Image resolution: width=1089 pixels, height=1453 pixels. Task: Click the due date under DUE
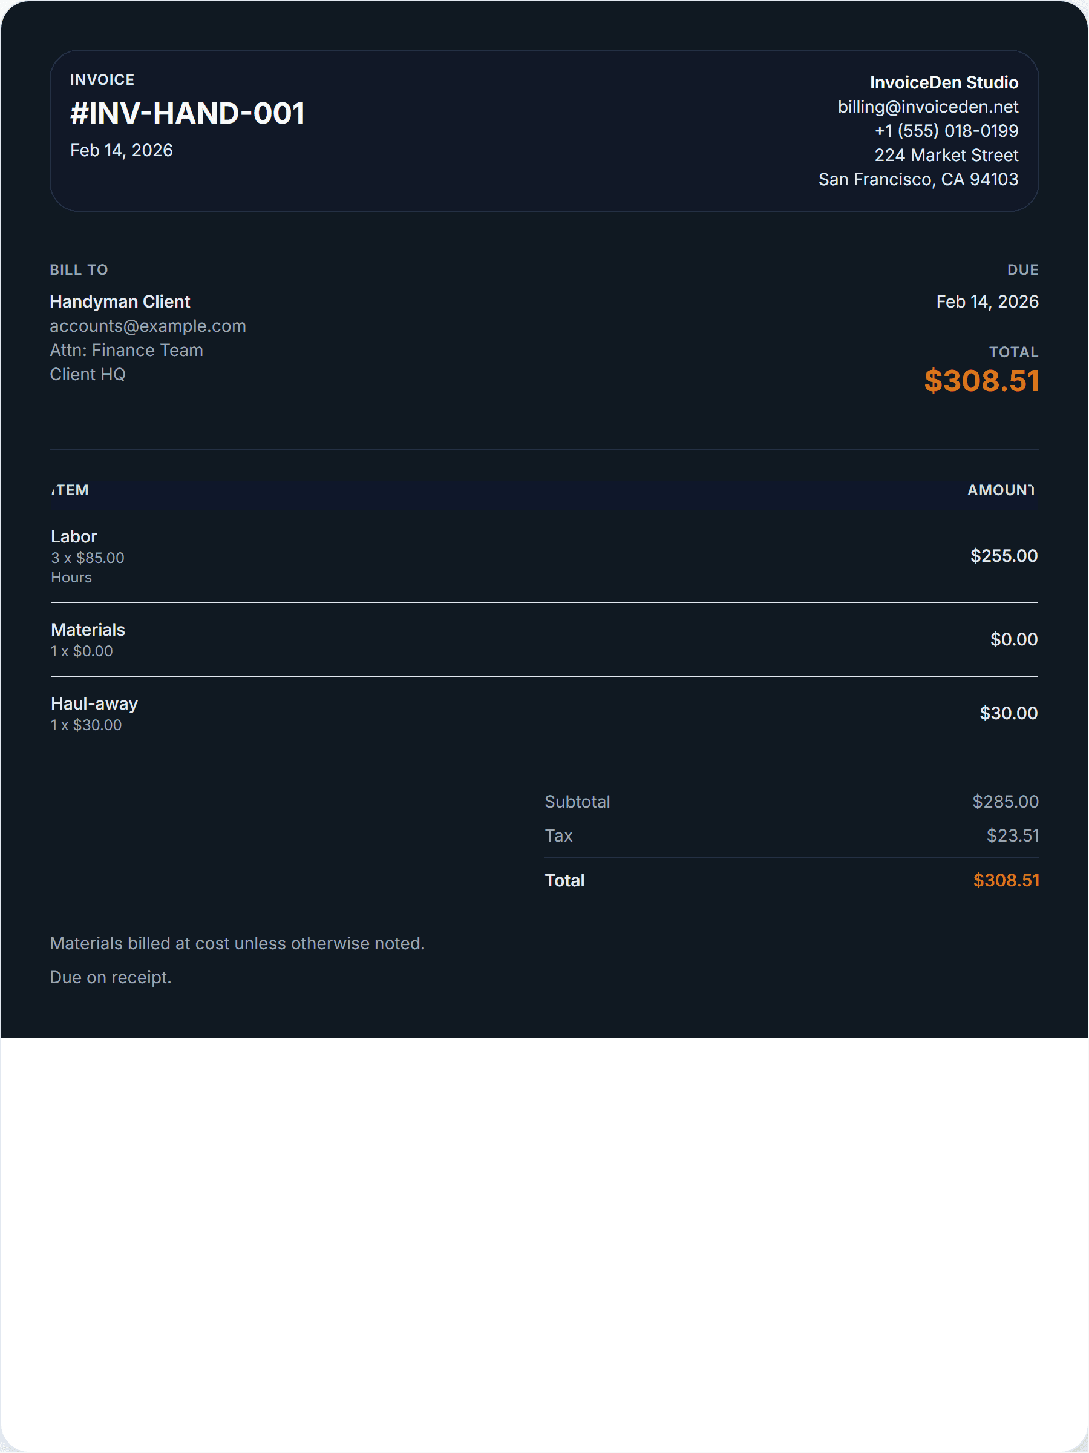(987, 301)
